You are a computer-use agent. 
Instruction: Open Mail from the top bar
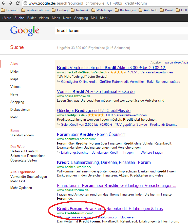[94, 18]
